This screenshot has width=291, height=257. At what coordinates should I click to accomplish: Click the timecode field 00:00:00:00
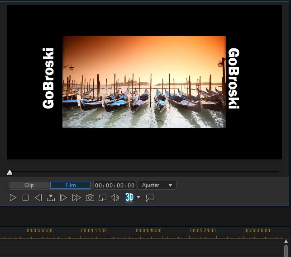tap(114, 185)
